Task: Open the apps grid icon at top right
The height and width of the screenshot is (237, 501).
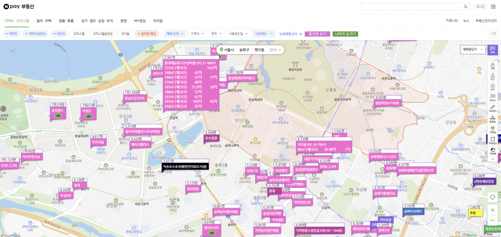Action: (493, 6)
